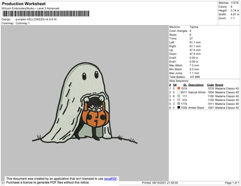The width and height of the screenshot is (241, 186).
Task: Click thread code 1007
Action: 211,108
